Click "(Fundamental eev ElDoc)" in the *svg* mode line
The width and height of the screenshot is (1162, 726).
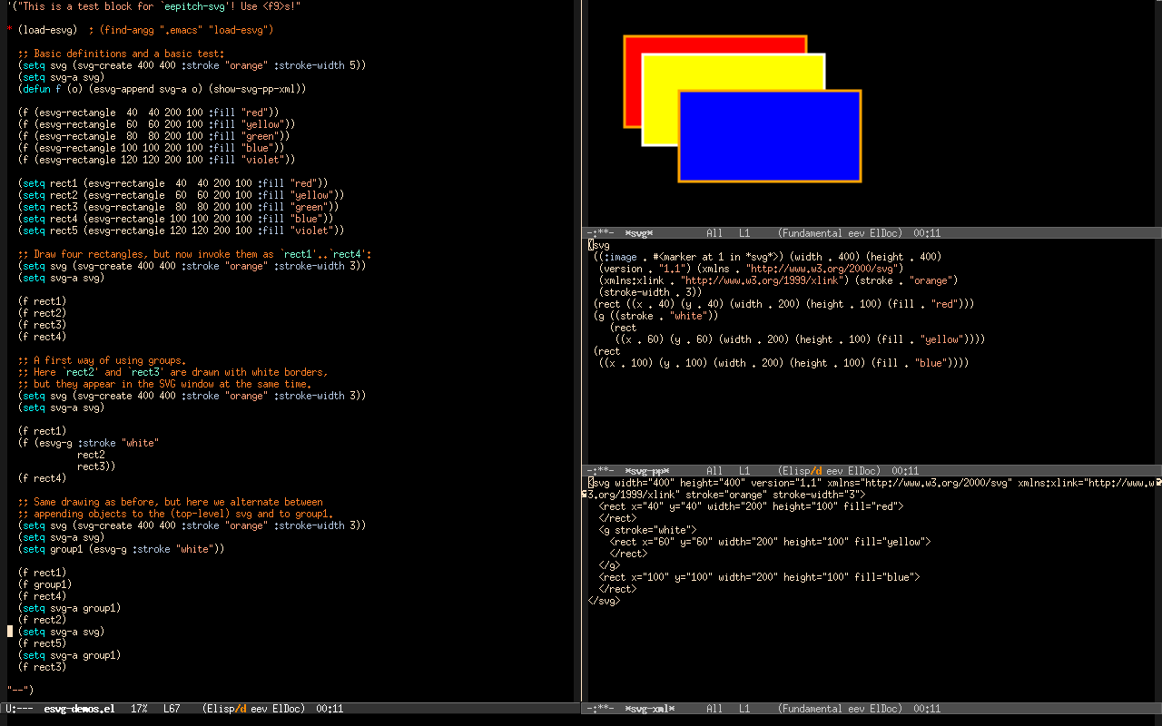click(842, 233)
